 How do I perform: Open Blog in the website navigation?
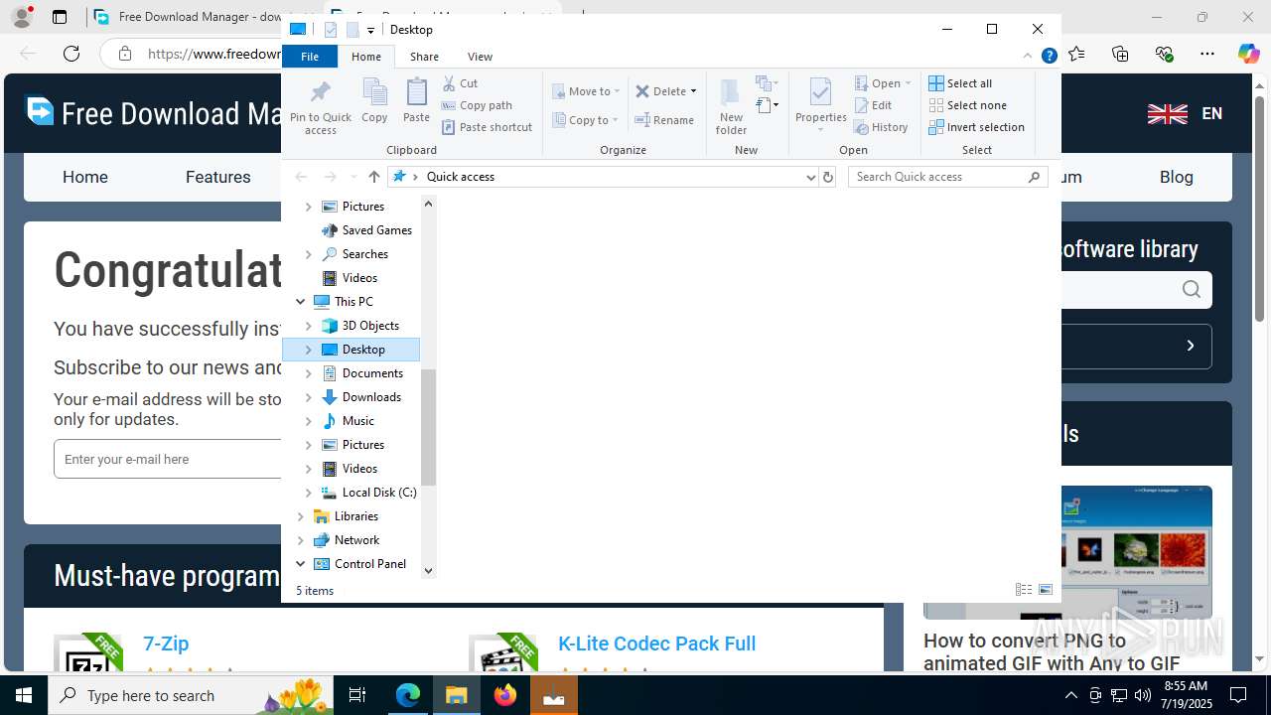click(x=1176, y=177)
